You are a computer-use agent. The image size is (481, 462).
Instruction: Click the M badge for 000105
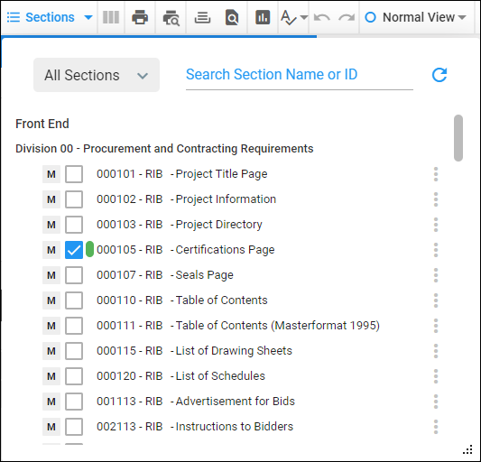[x=51, y=250]
